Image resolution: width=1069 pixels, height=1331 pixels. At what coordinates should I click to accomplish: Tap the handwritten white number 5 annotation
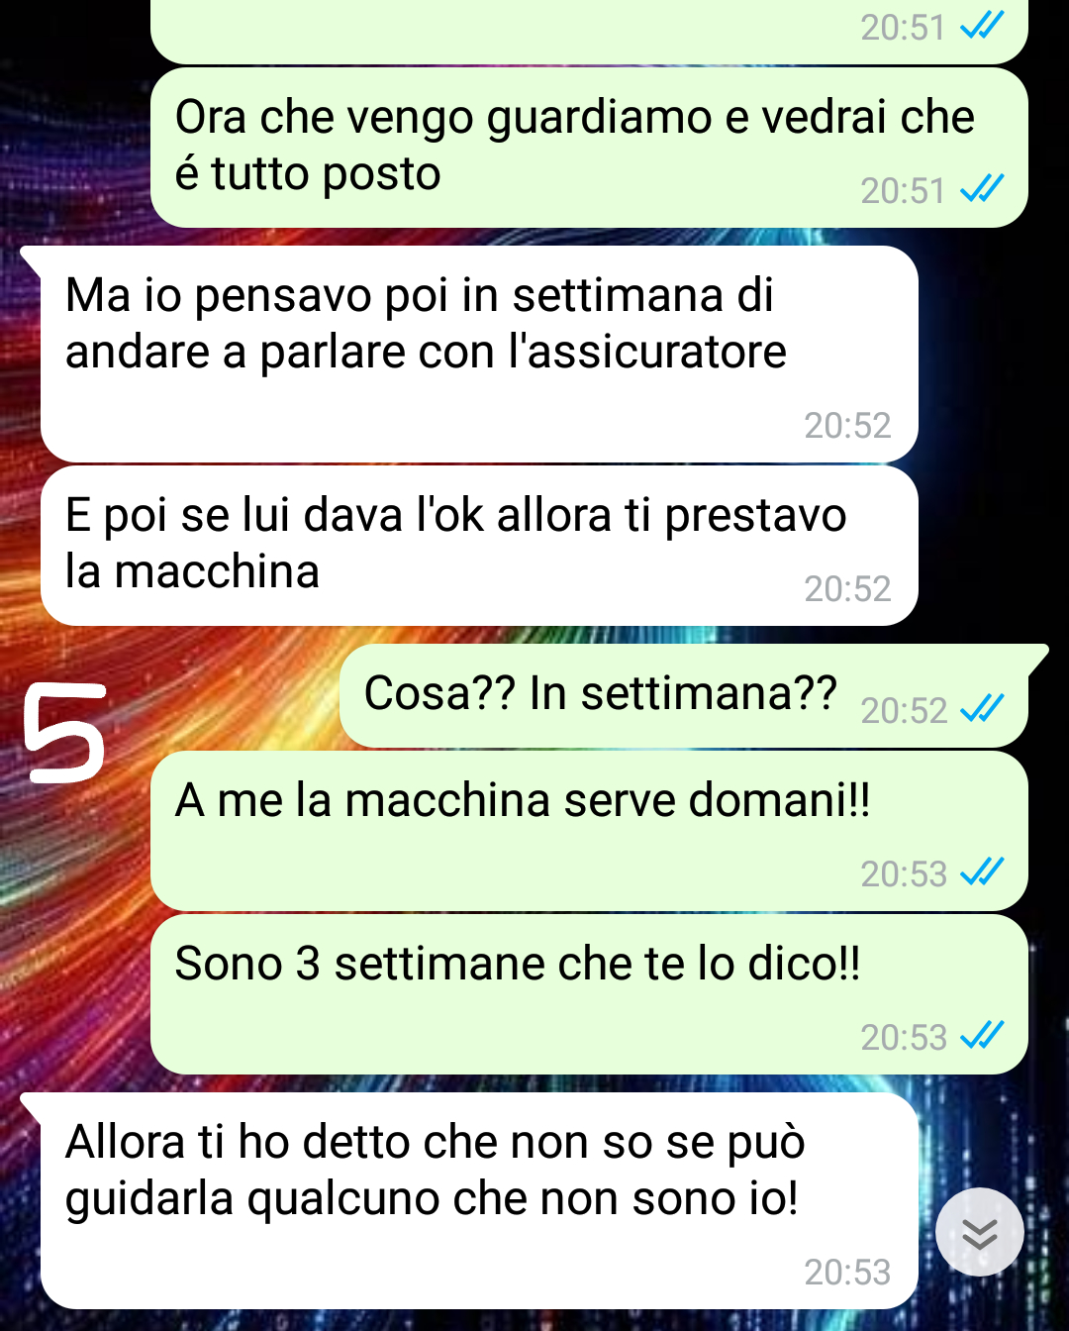(64, 734)
